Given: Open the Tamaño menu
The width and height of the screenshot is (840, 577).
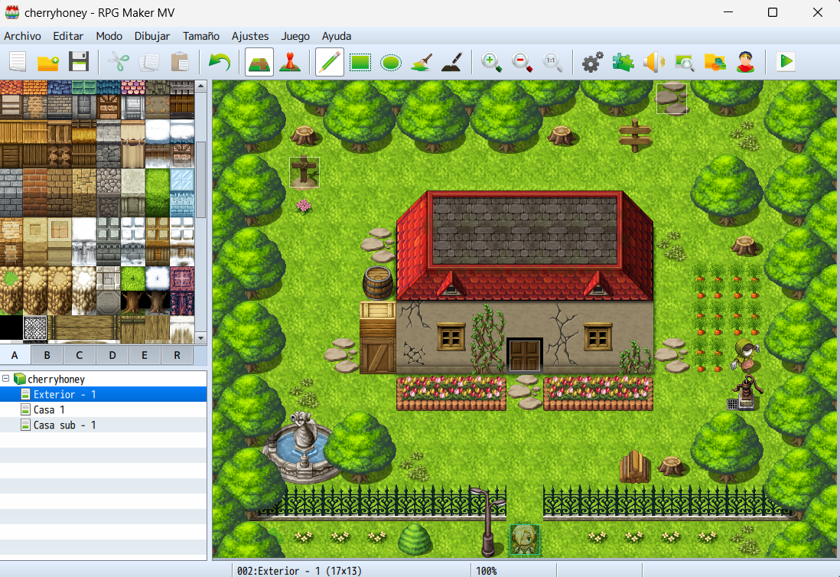Looking at the screenshot, I should (x=201, y=36).
